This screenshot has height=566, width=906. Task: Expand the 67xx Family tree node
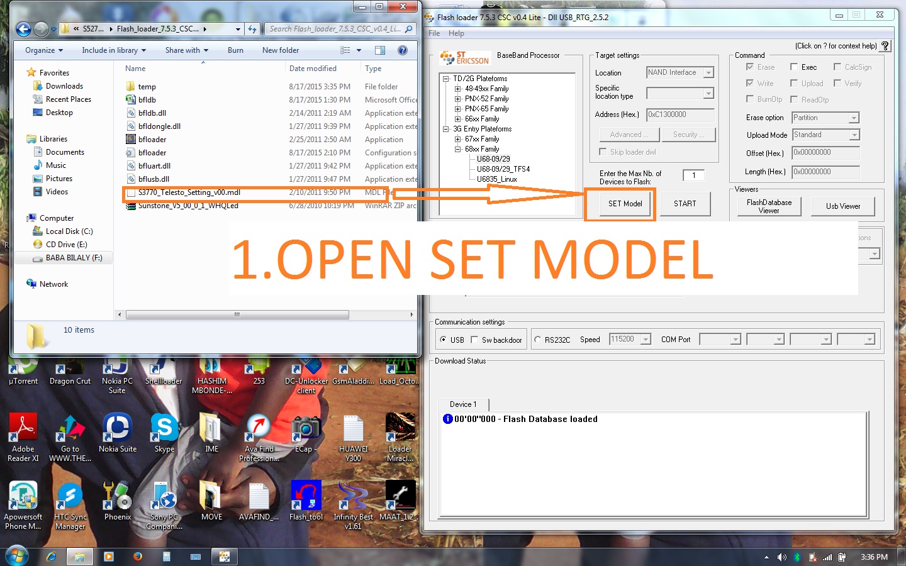click(x=458, y=139)
